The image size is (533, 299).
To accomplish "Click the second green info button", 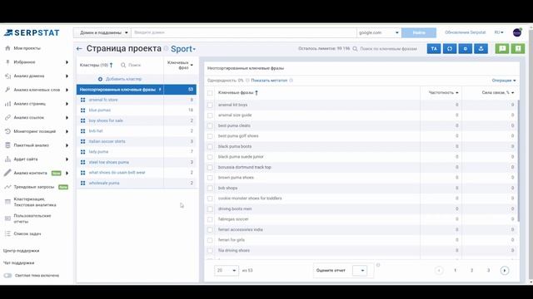I will 518,48.
